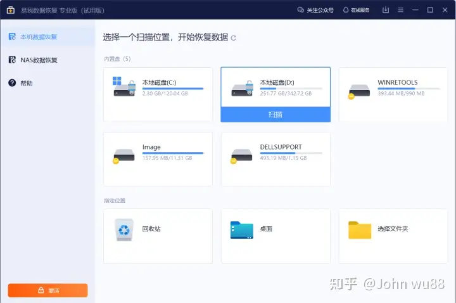The height and width of the screenshot is (303, 456).
Task: Open the 帮助 help item
Action: coord(47,83)
